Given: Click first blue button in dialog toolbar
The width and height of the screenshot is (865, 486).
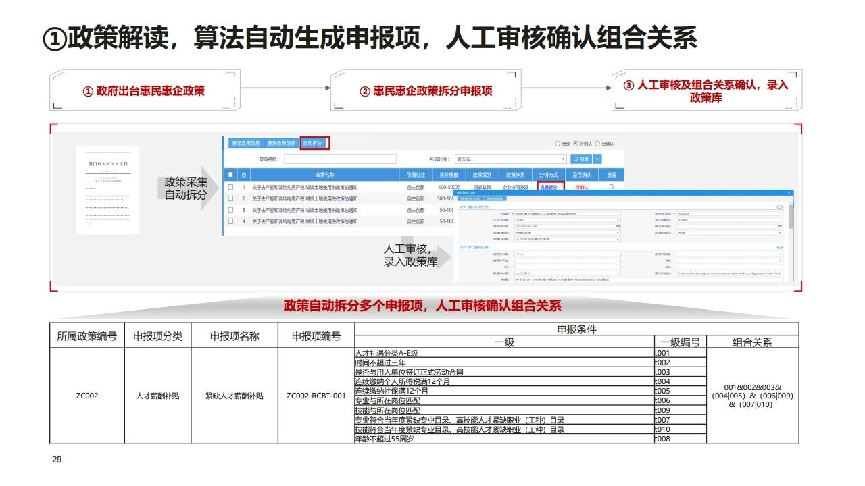Looking at the screenshot, I should click(x=470, y=198).
